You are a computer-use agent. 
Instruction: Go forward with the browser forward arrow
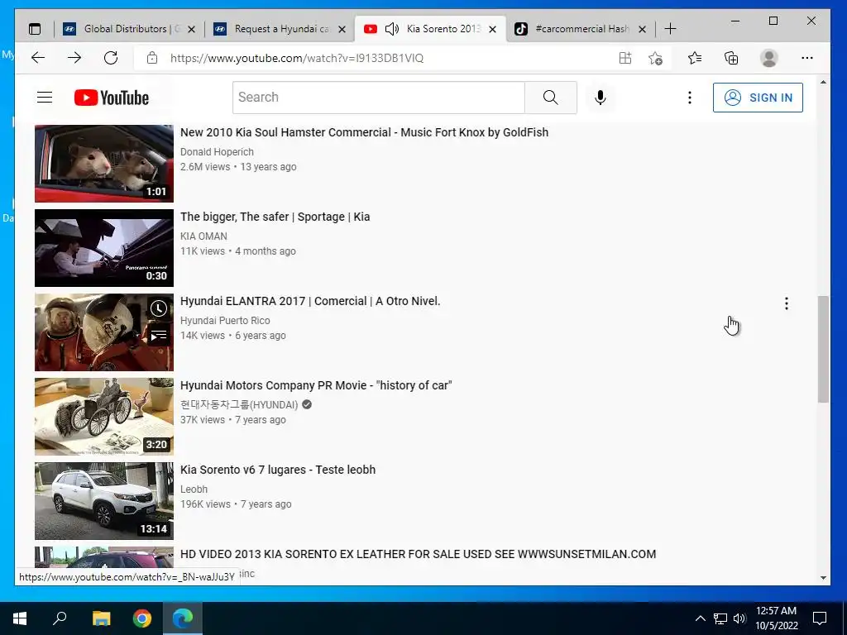point(74,58)
